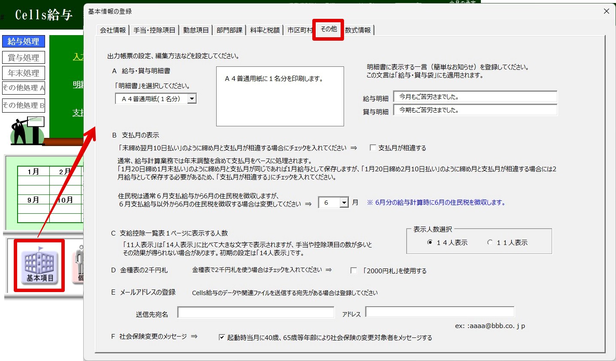Click the blue 6月分の給与計算時 note text

(x=436, y=203)
